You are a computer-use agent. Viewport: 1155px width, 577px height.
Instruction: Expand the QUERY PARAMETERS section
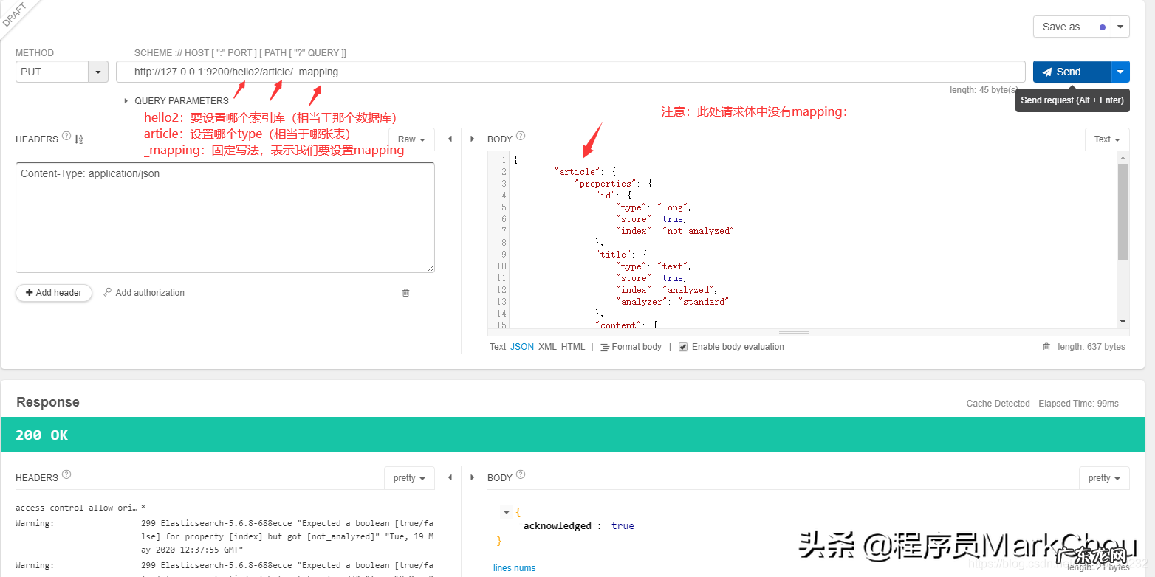(124, 100)
